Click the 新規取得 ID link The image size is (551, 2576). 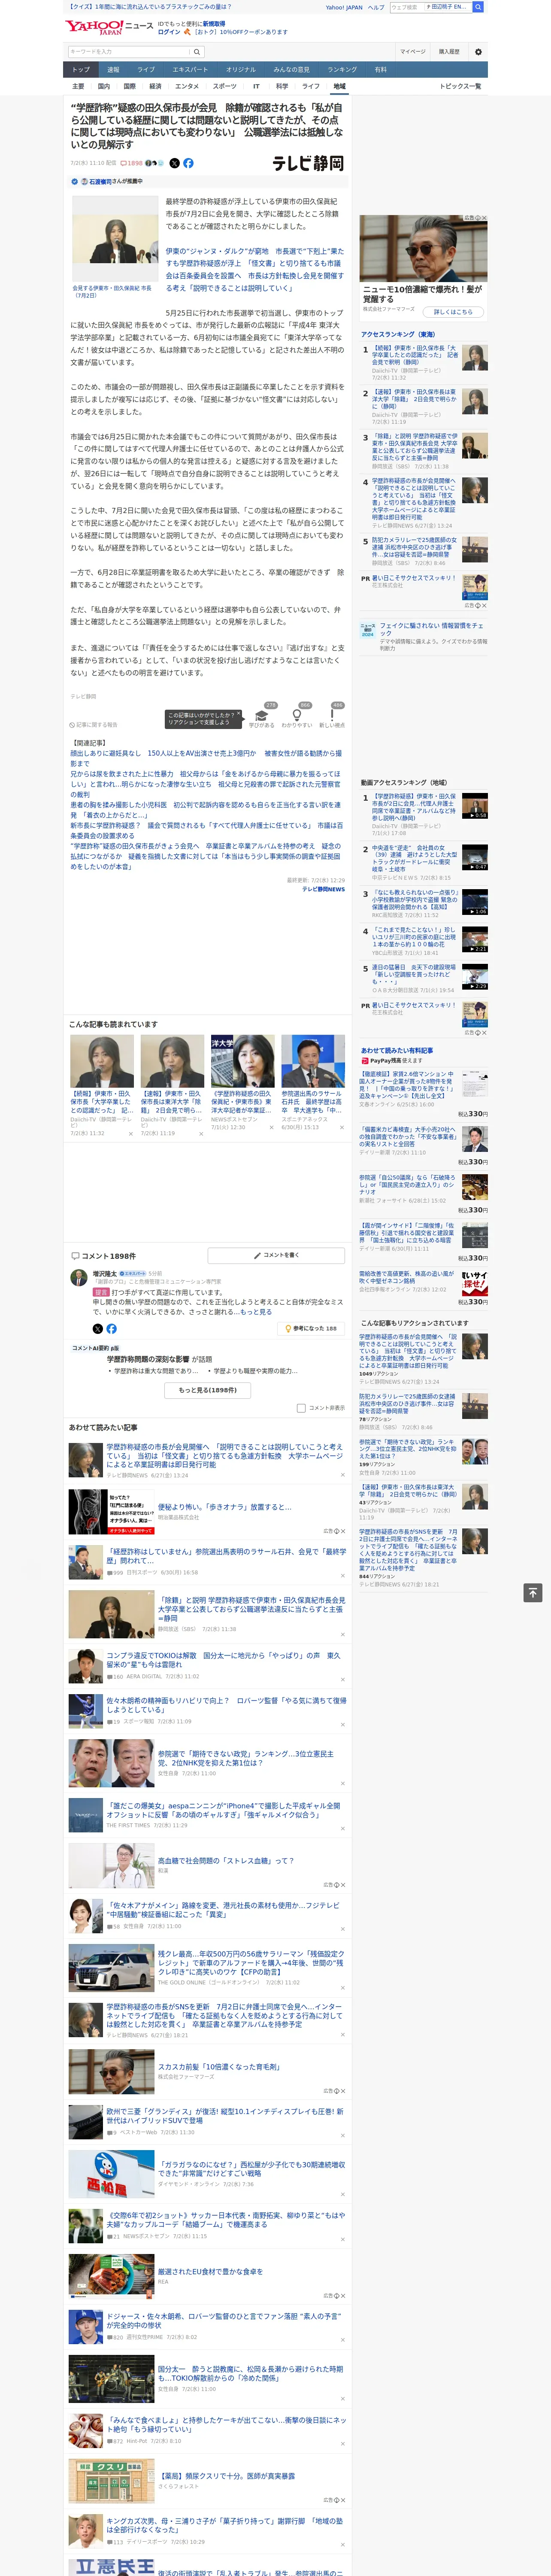214,23
